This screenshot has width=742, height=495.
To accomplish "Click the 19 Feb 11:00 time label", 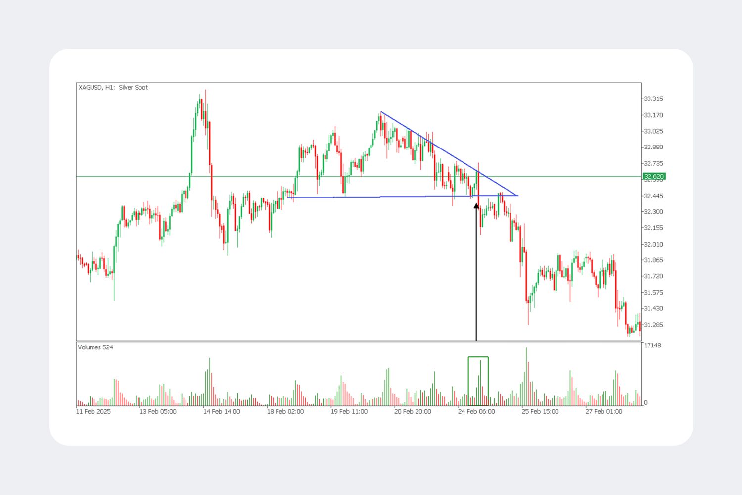I will point(349,411).
